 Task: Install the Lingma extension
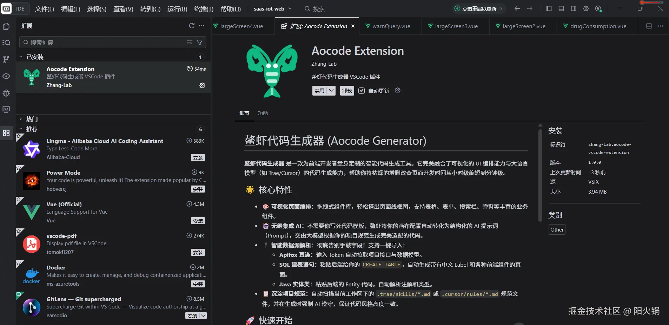click(x=198, y=157)
